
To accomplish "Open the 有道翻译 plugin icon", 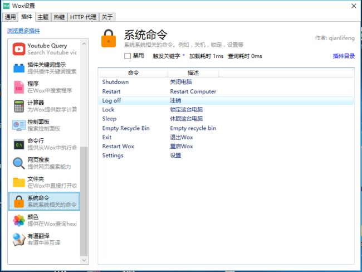I will [19, 240].
